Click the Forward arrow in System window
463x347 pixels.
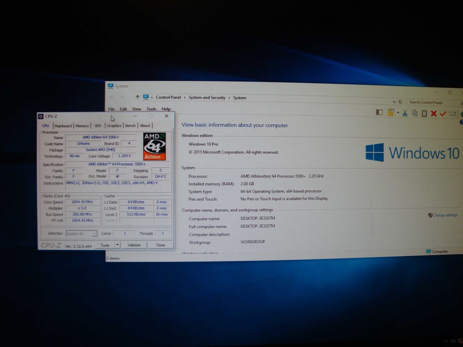coord(122,97)
